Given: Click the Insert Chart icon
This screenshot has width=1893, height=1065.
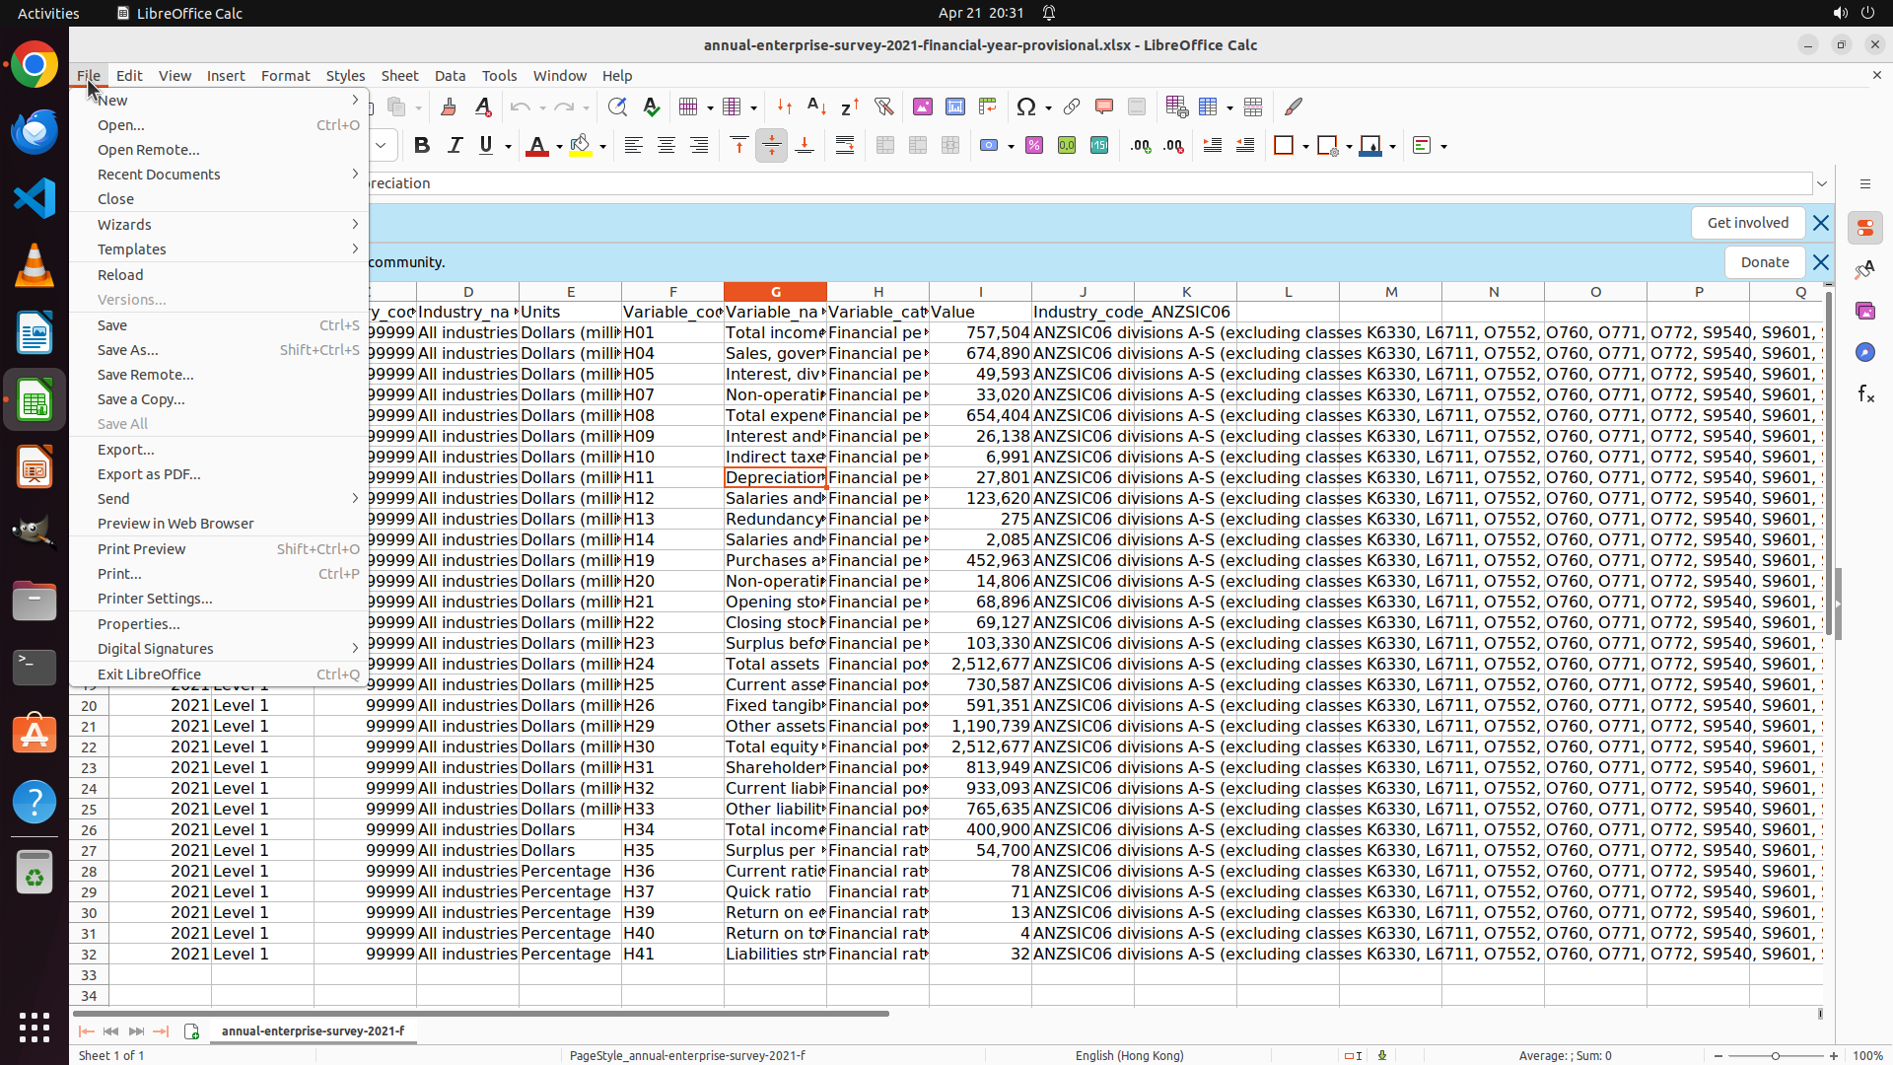Looking at the screenshot, I should [x=954, y=106].
